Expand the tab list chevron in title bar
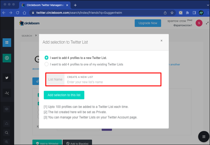Screen dimensions: 210x145 tap(208, 5)
